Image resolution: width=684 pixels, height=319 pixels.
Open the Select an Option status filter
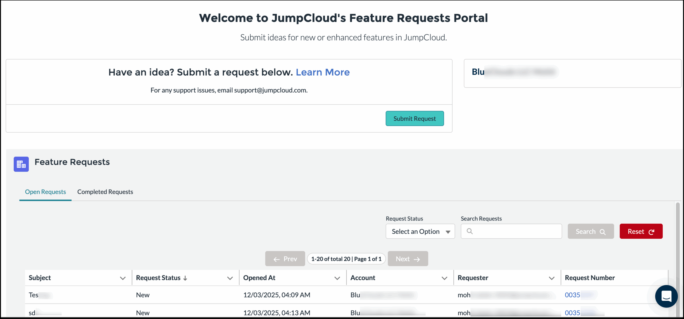click(420, 231)
